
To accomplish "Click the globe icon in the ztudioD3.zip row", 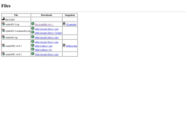I will [33, 37].
